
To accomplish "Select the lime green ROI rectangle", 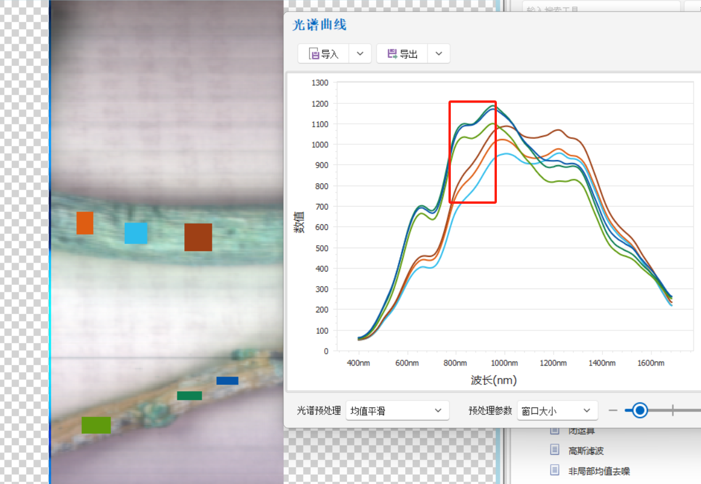I will [x=96, y=425].
